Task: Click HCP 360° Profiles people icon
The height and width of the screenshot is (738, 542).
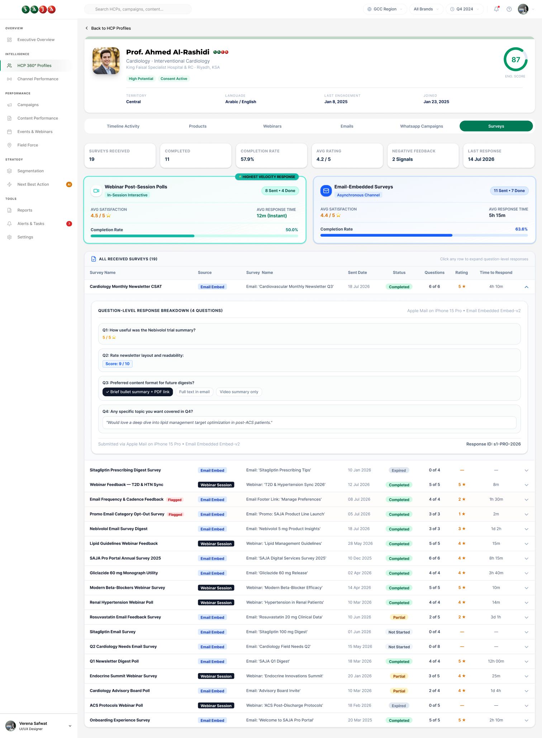Action: tap(9, 66)
